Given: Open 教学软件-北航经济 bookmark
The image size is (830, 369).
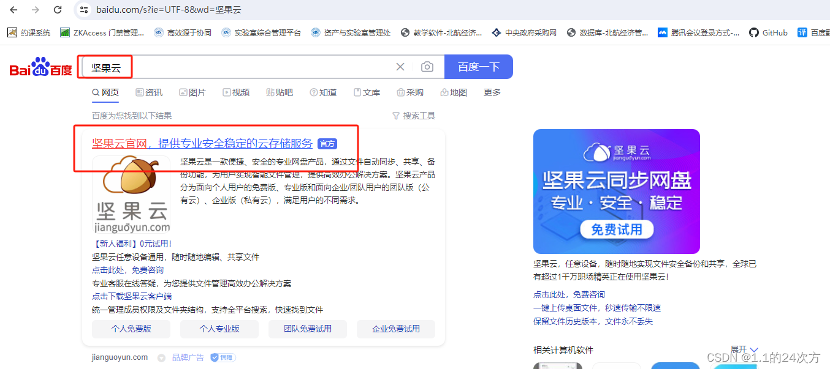Looking at the screenshot, I should [x=441, y=32].
